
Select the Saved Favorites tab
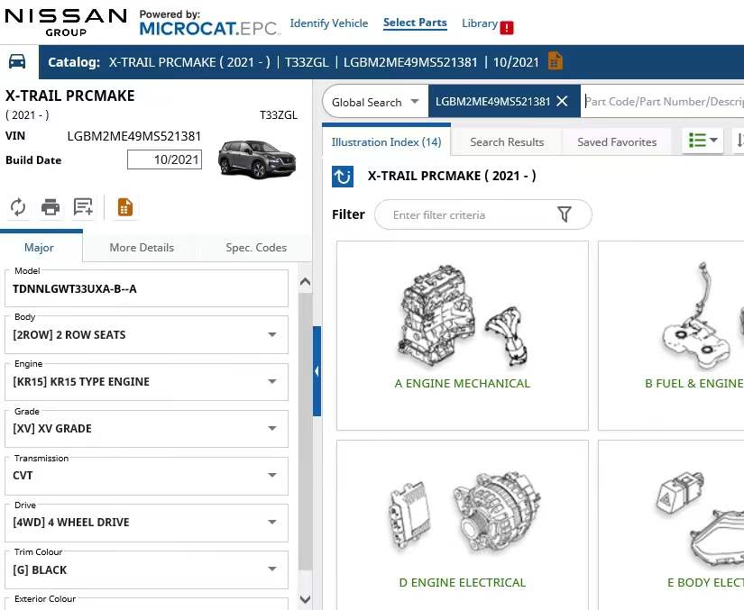(x=617, y=141)
